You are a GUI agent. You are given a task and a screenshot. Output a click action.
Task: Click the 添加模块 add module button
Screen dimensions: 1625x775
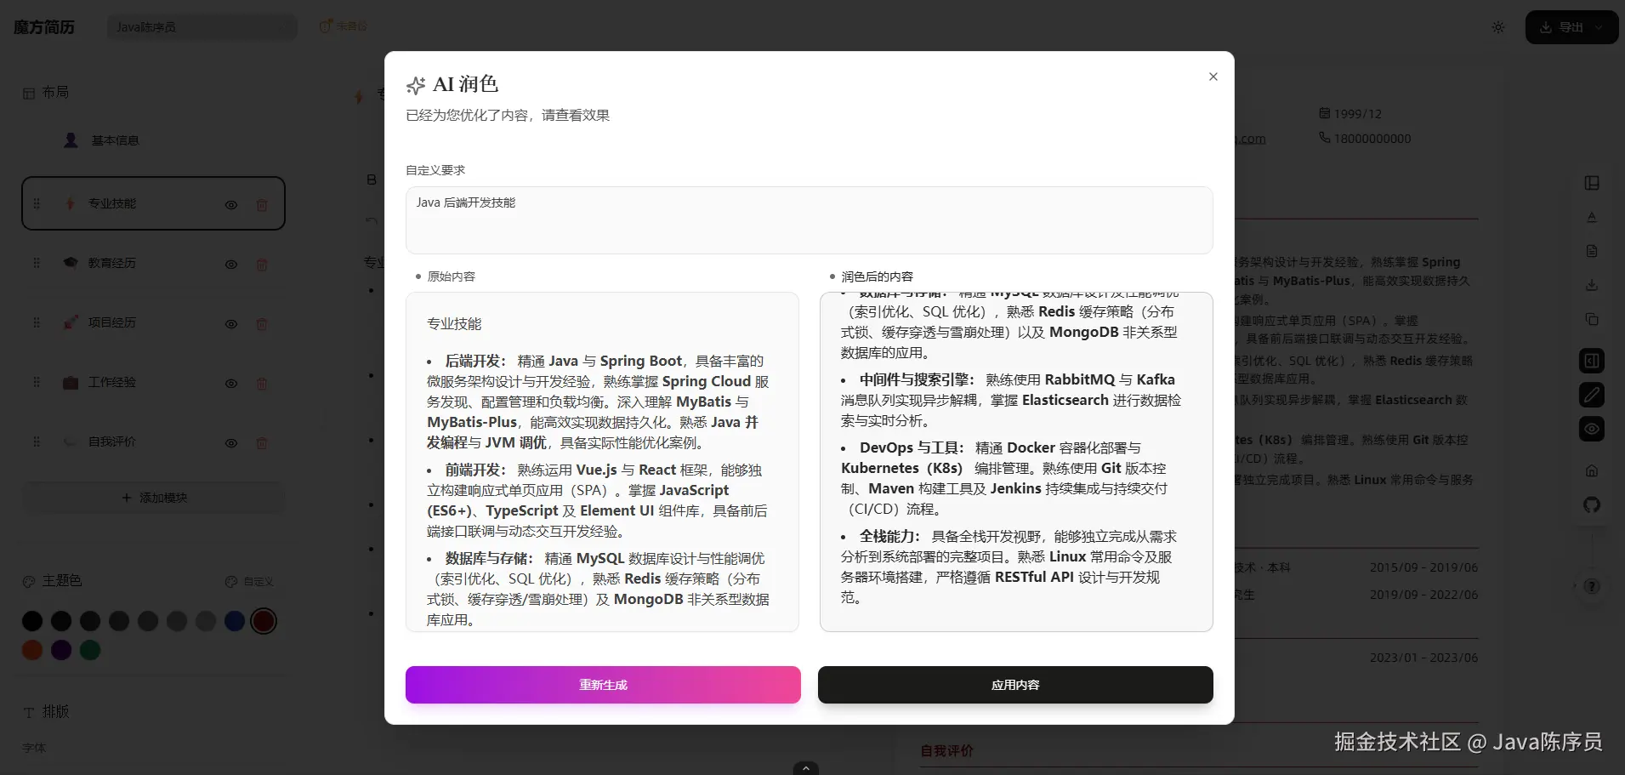click(153, 498)
